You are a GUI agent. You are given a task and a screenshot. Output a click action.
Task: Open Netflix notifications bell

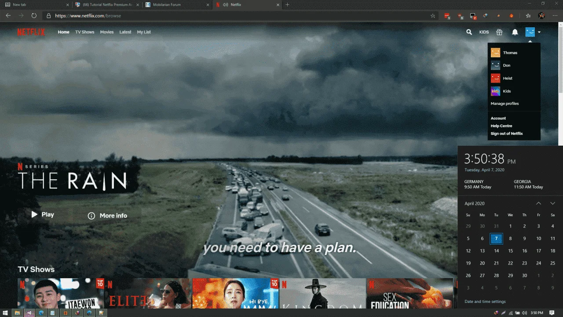[x=515, y=32]
